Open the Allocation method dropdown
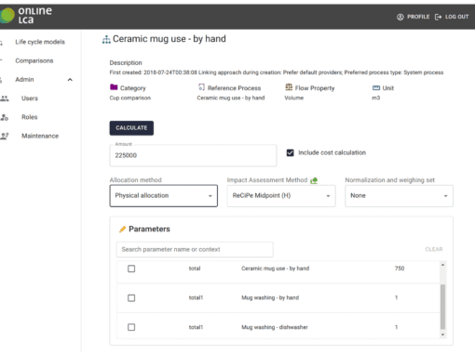 pos(164,196)
